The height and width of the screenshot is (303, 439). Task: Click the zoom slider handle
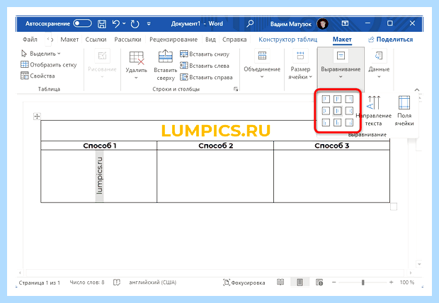click(363, 283)
